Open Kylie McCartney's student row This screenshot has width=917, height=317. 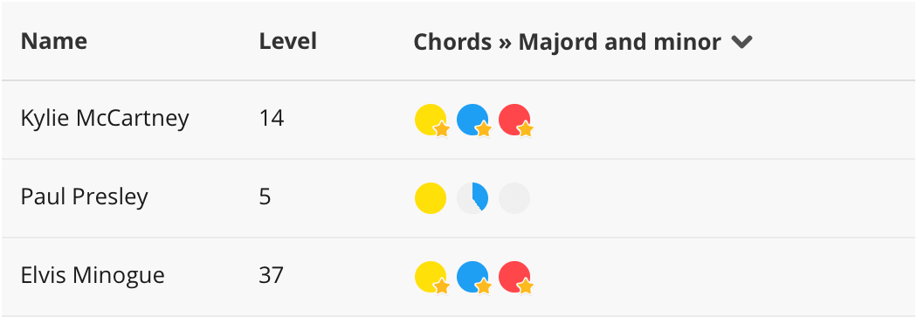tap(458, 120)
